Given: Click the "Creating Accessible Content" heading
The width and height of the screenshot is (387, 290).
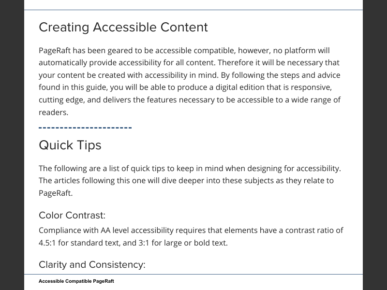Looking at the screenshot, I should (x=123, y=28).
